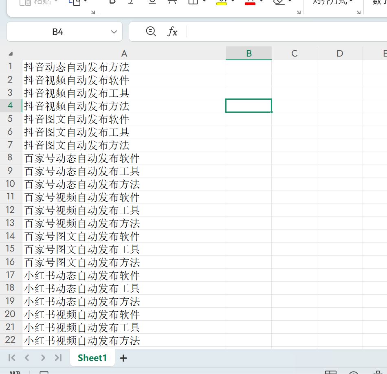Expand the name box dropdown arrow

pos(114,32)
